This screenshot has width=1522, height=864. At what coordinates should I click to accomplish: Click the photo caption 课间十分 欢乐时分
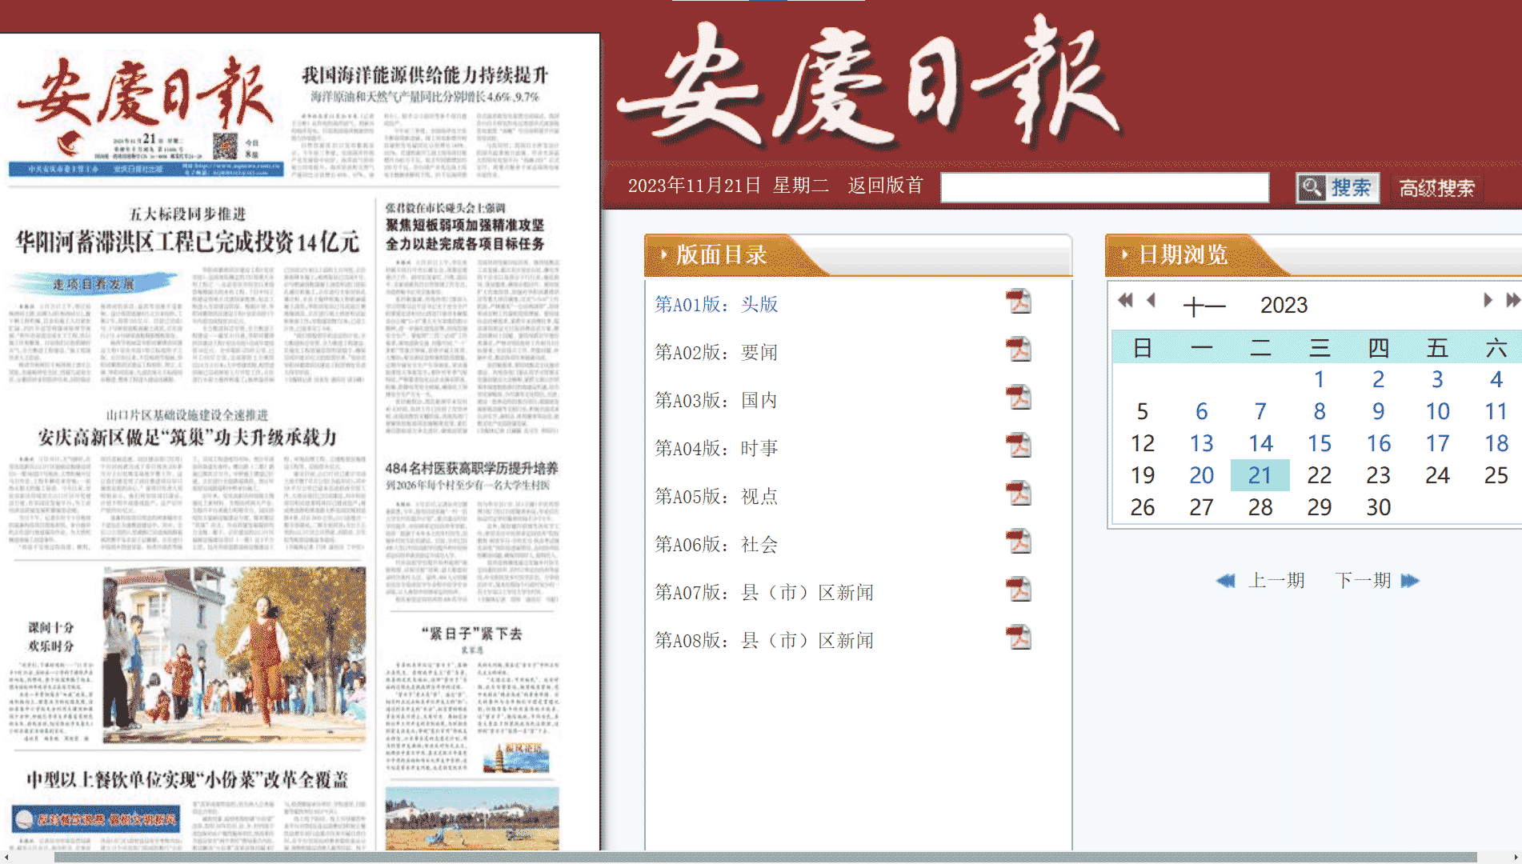point(51,637)
